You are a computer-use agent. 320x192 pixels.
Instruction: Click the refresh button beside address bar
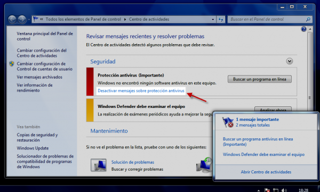coord(221,19)
